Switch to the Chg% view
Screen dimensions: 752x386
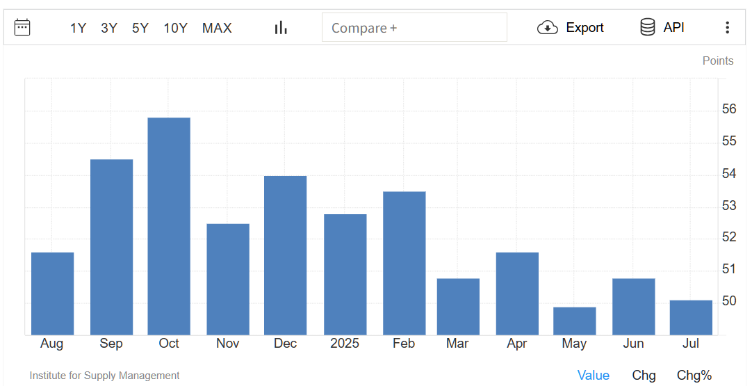(x=694, y=375)
